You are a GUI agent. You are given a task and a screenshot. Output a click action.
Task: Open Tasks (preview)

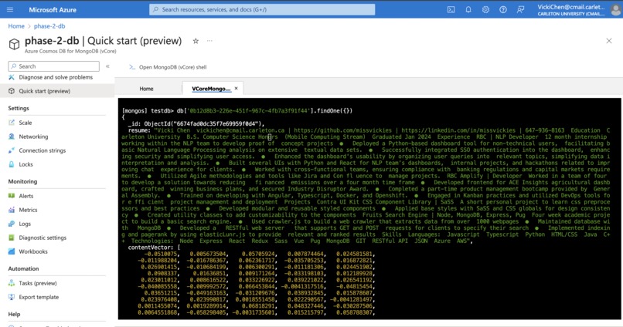click(38, 283)
